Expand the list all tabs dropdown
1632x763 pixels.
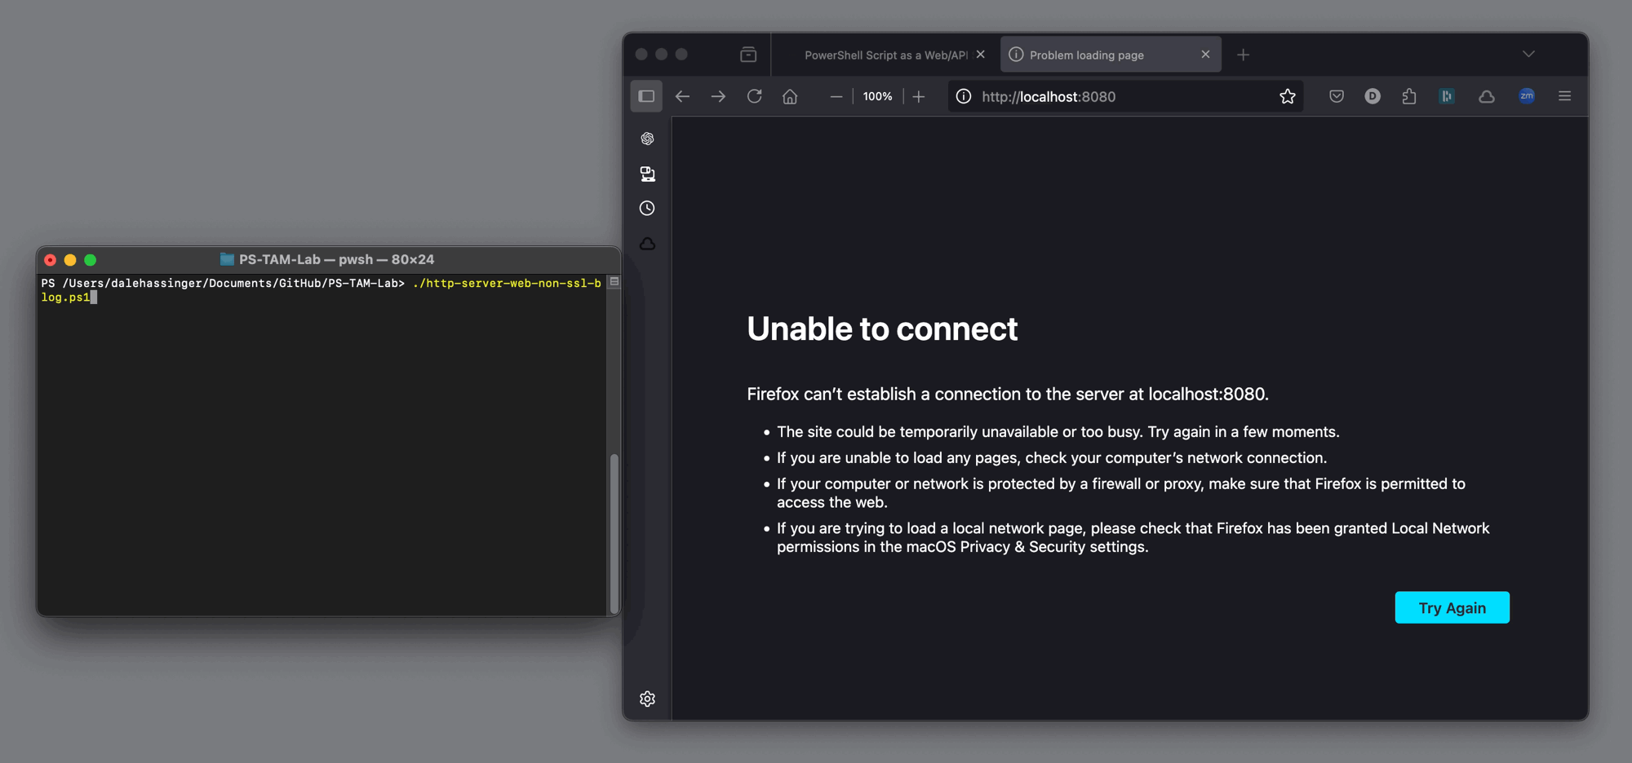click(x=1528, y=55)
